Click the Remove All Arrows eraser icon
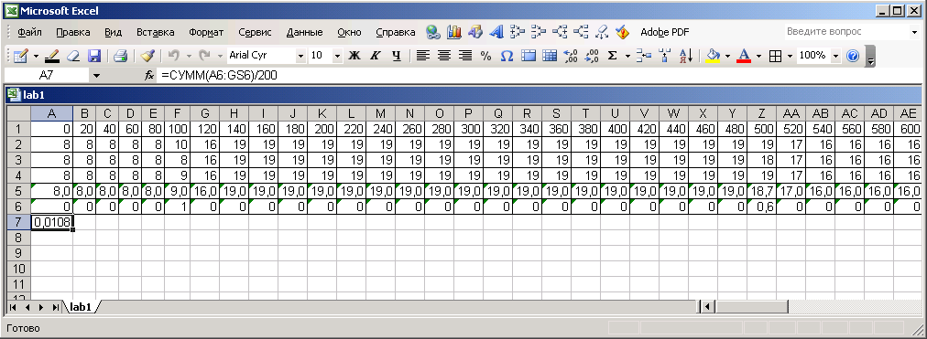 (602, 32)
